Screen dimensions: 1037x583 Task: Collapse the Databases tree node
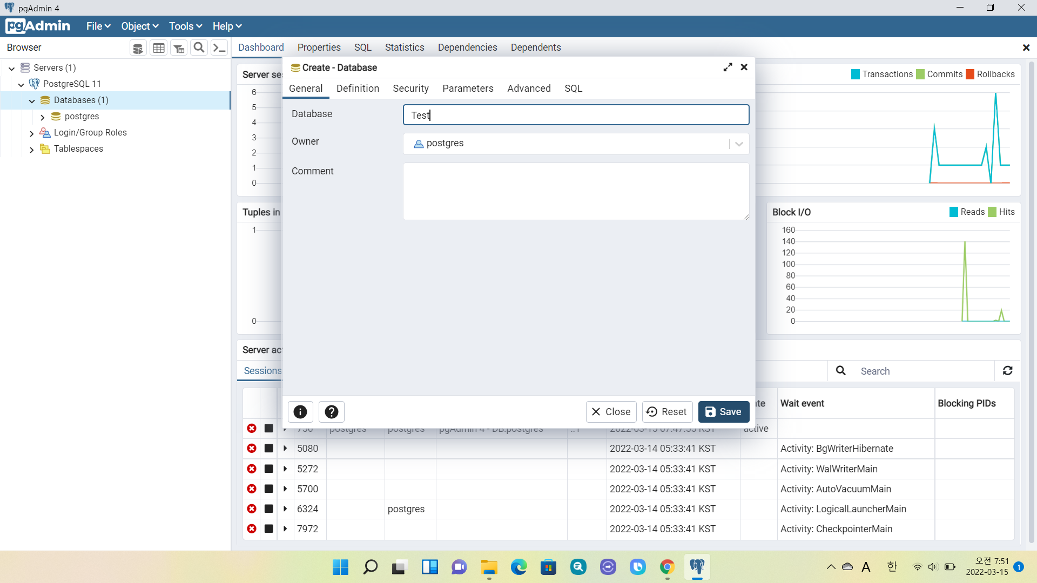tap(31, 101)
